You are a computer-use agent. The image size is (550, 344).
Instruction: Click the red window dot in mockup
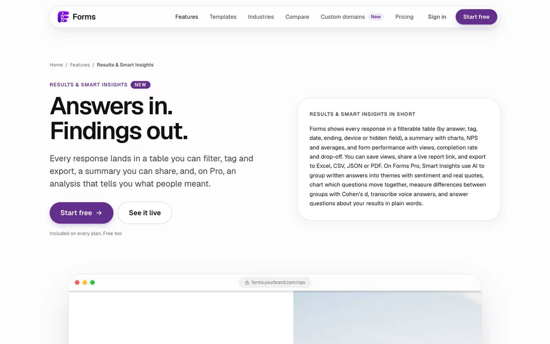pos(77,283)
